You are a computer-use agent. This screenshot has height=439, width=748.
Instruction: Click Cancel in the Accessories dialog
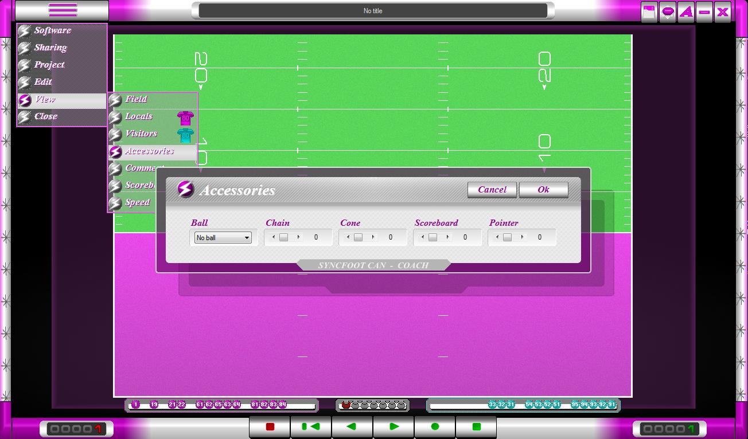point(492,190)
